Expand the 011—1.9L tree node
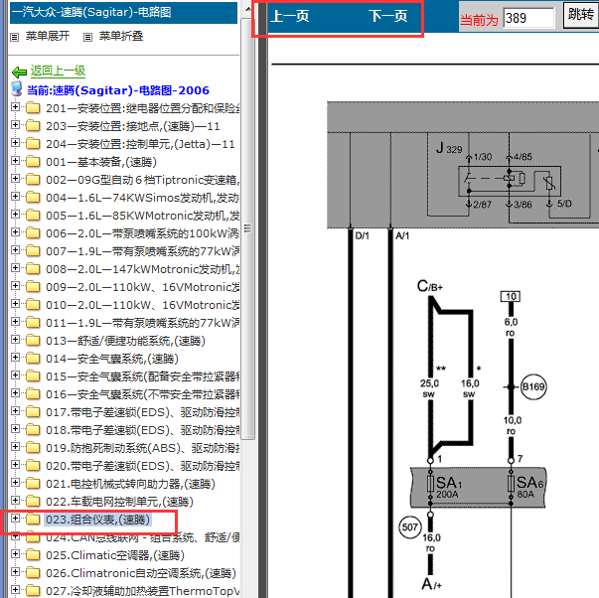This screenshot has height=598, width=599. [x=15, y=322]
